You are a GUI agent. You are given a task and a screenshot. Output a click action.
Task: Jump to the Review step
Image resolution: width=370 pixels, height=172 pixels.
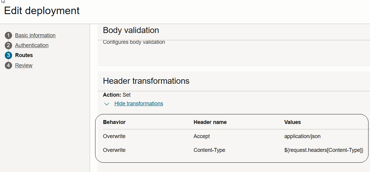click(24, 65)
